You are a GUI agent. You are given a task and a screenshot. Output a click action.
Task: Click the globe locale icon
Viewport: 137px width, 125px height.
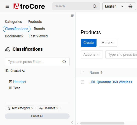[x=130, y=6]
